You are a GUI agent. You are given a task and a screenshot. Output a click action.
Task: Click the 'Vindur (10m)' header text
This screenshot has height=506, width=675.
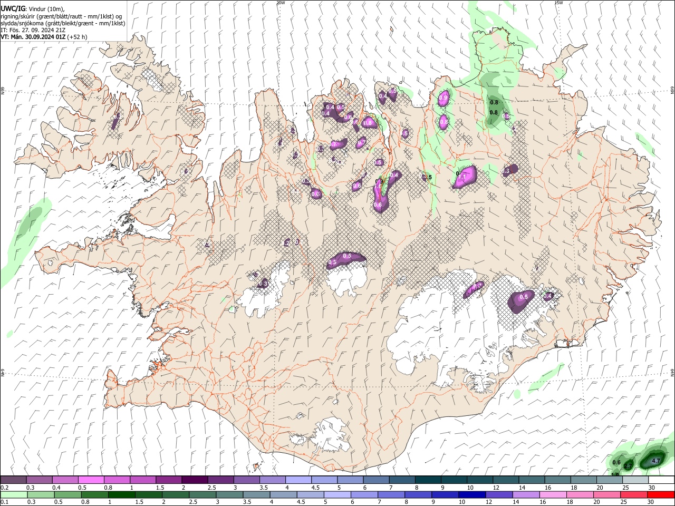coord(45,9)
